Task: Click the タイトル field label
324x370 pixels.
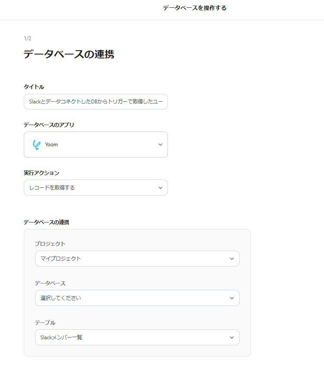Action: point(34,87)
